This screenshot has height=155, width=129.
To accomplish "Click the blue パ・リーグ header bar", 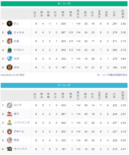I will (x=64, y=85).
